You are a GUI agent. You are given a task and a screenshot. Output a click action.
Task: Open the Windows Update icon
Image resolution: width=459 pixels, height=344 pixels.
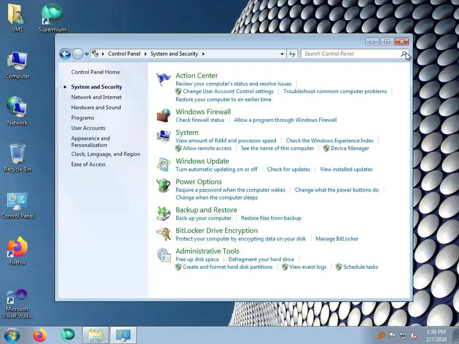coord(163,165)
